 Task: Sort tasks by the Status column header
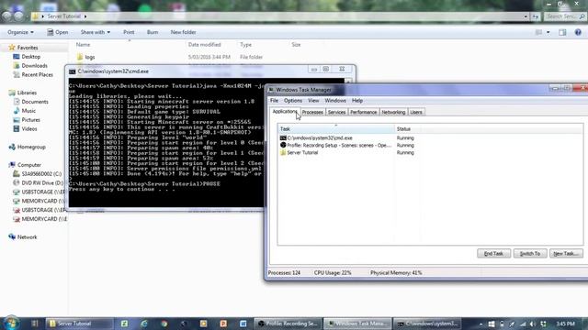click(x=407, y=128)
